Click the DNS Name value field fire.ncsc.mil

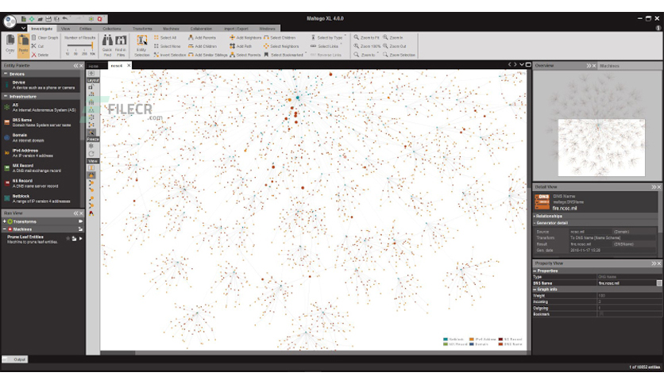click(627, 283)
